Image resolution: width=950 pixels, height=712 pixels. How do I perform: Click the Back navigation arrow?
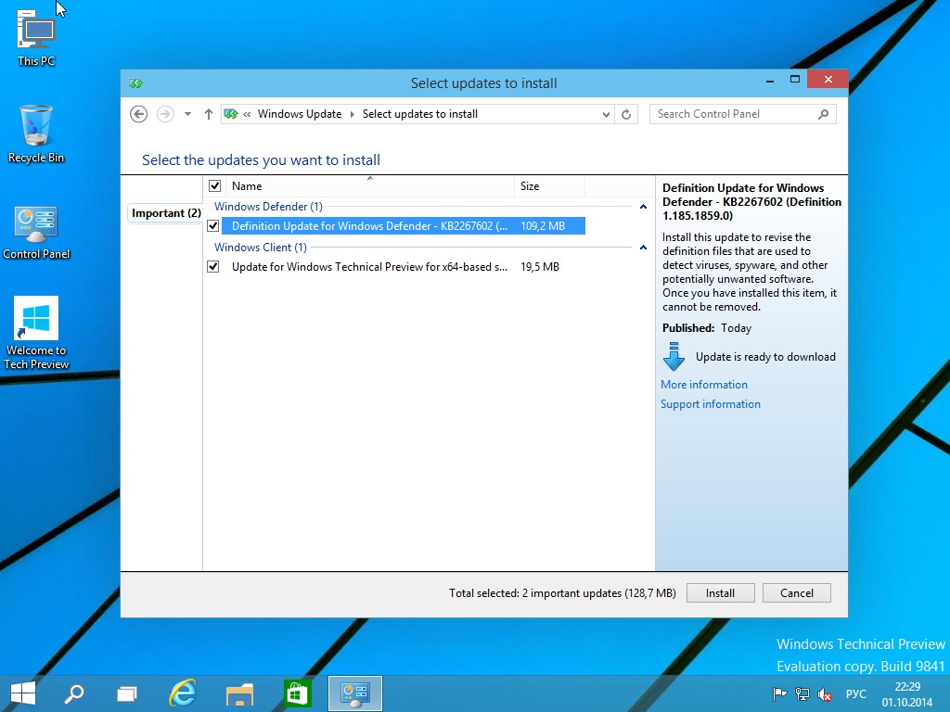[x=139, y=114]
